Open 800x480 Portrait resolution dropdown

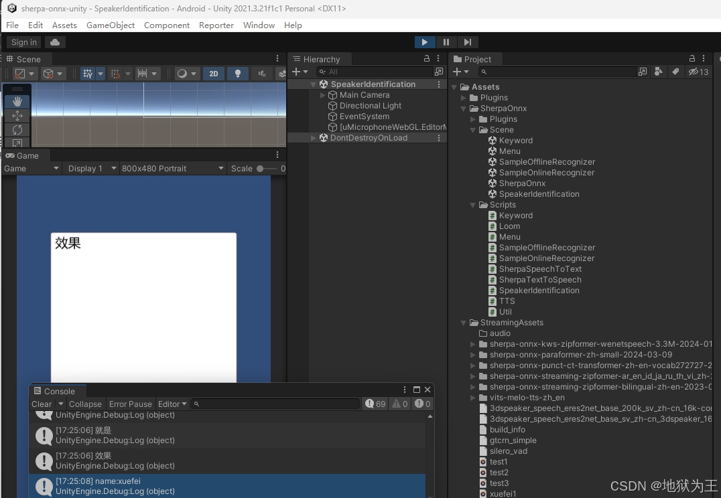click(172, 169)
